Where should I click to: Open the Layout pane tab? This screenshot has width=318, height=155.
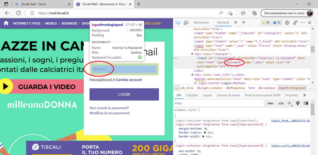pos(207,95)
